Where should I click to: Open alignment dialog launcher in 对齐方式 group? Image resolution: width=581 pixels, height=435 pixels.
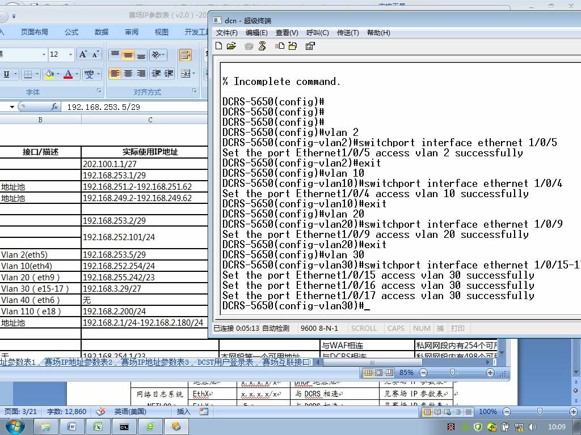click(x=195, y=90)
